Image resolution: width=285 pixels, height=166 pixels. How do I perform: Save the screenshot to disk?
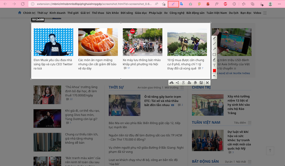click(201, 83)
